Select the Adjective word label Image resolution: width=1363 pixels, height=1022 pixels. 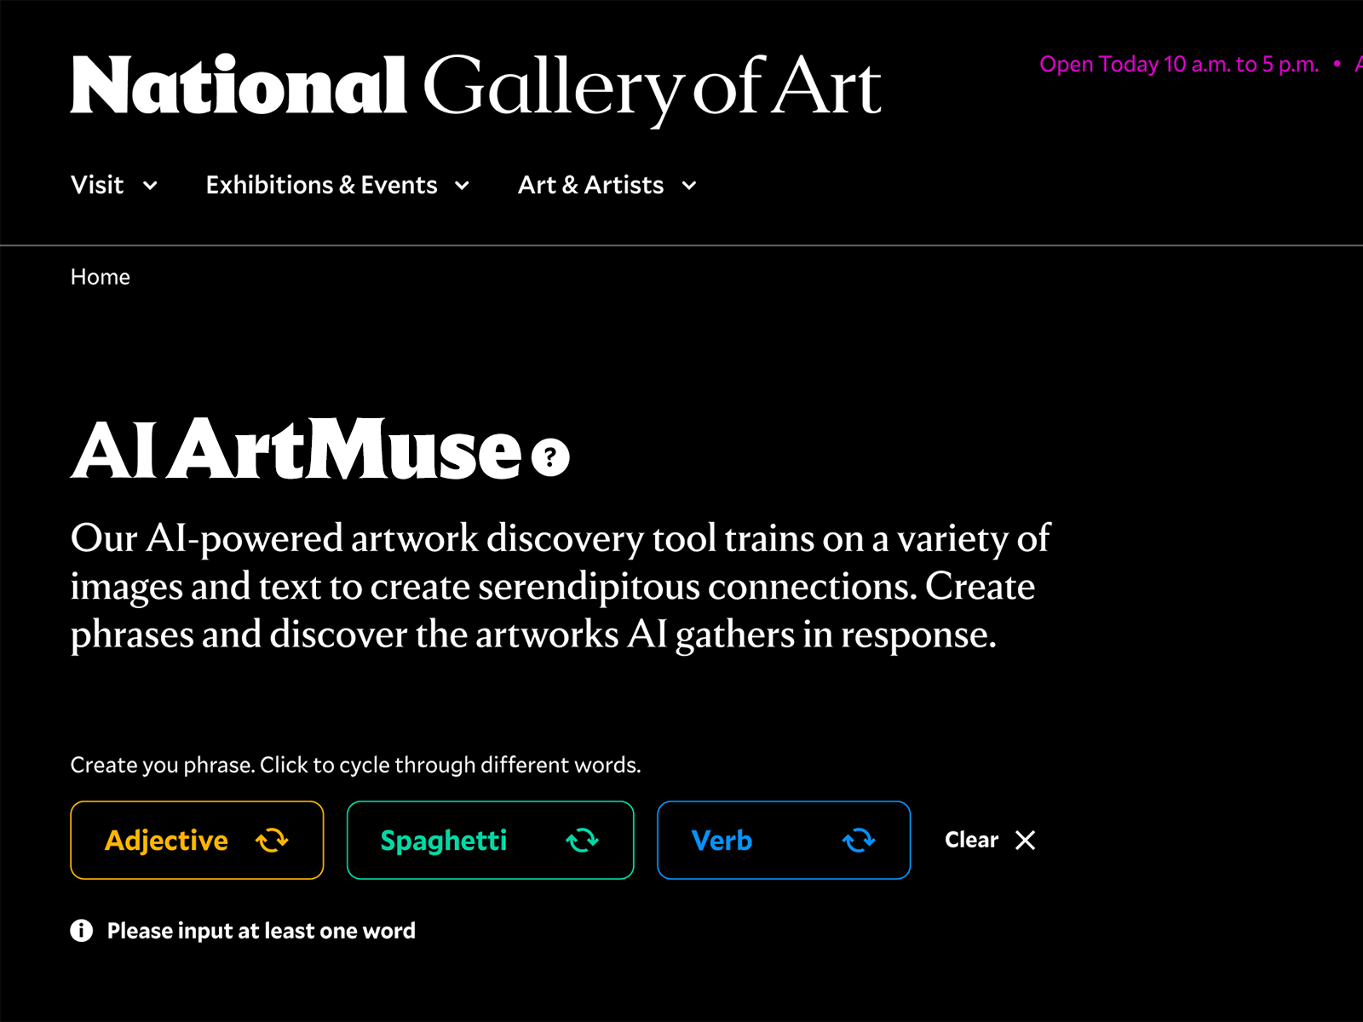click(166, 841)
